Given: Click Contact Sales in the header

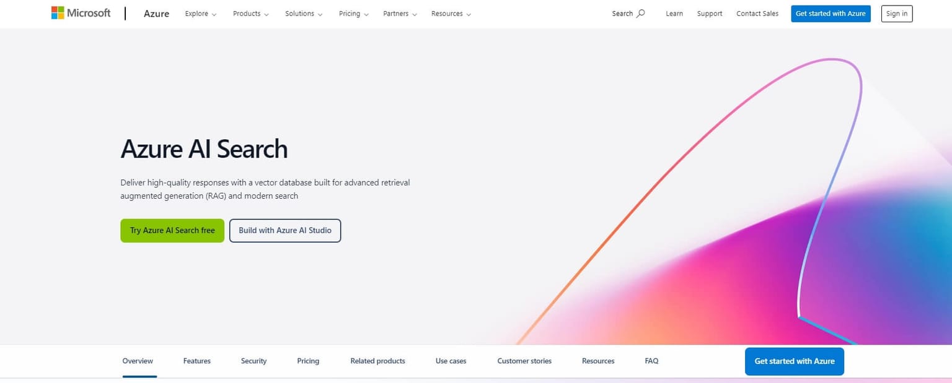Looking at the screenshot, I should pyautogui.click(x=757, y=14).
